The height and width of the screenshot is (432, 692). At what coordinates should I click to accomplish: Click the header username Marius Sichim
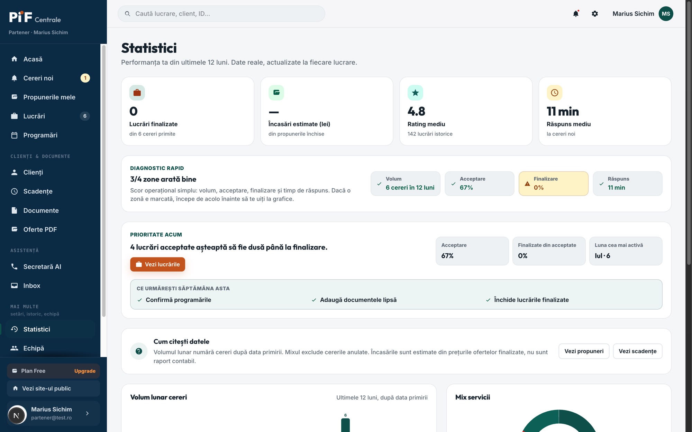(x=633, y=13)
